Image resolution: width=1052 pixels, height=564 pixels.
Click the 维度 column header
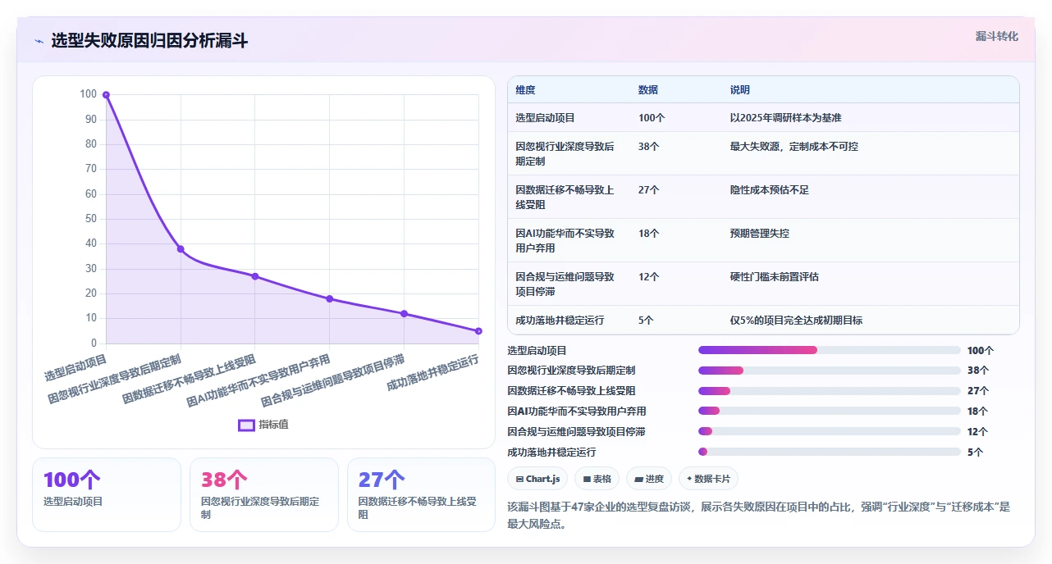click(x=526, y=90)
